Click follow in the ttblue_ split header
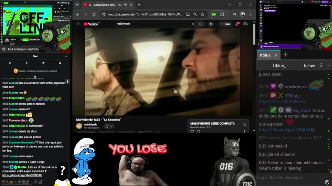 309,66
